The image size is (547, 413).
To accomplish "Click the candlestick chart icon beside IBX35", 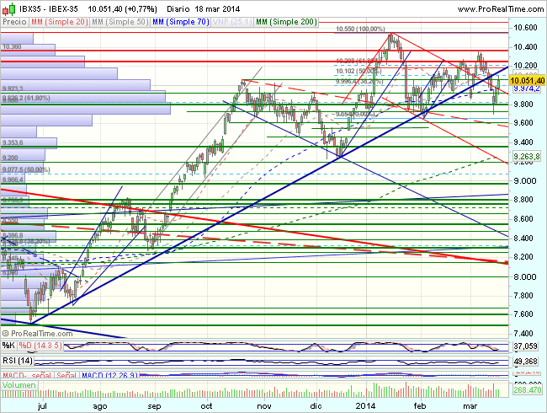I will click(x=7, y=6).
